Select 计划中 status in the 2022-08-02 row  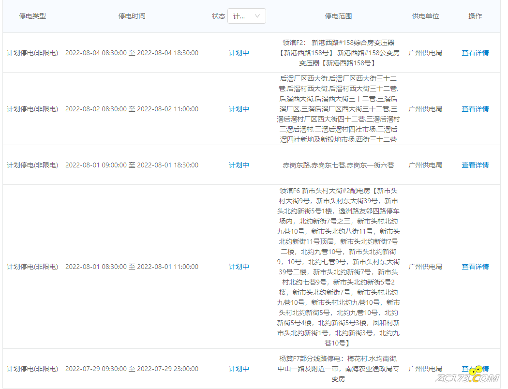pos(239,109)
